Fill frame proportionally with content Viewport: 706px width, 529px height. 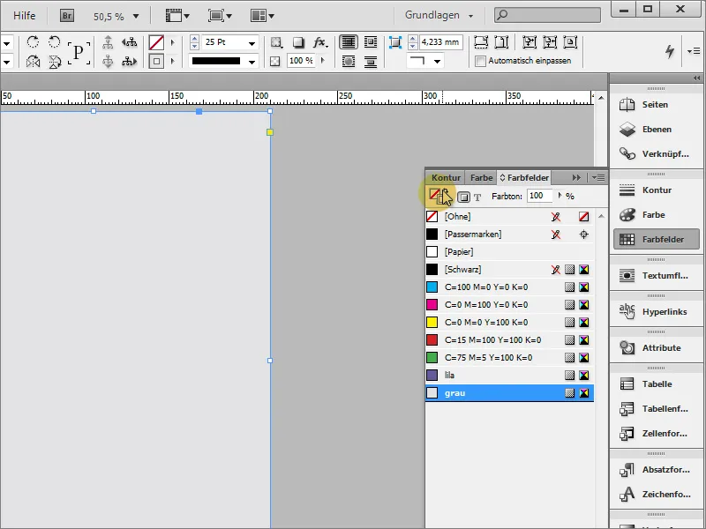pyautogui.click(x=481, y=42)
